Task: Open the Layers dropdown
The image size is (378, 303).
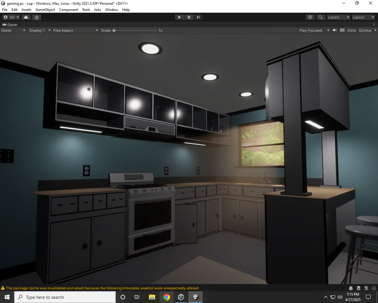Action: pos(339,17)
